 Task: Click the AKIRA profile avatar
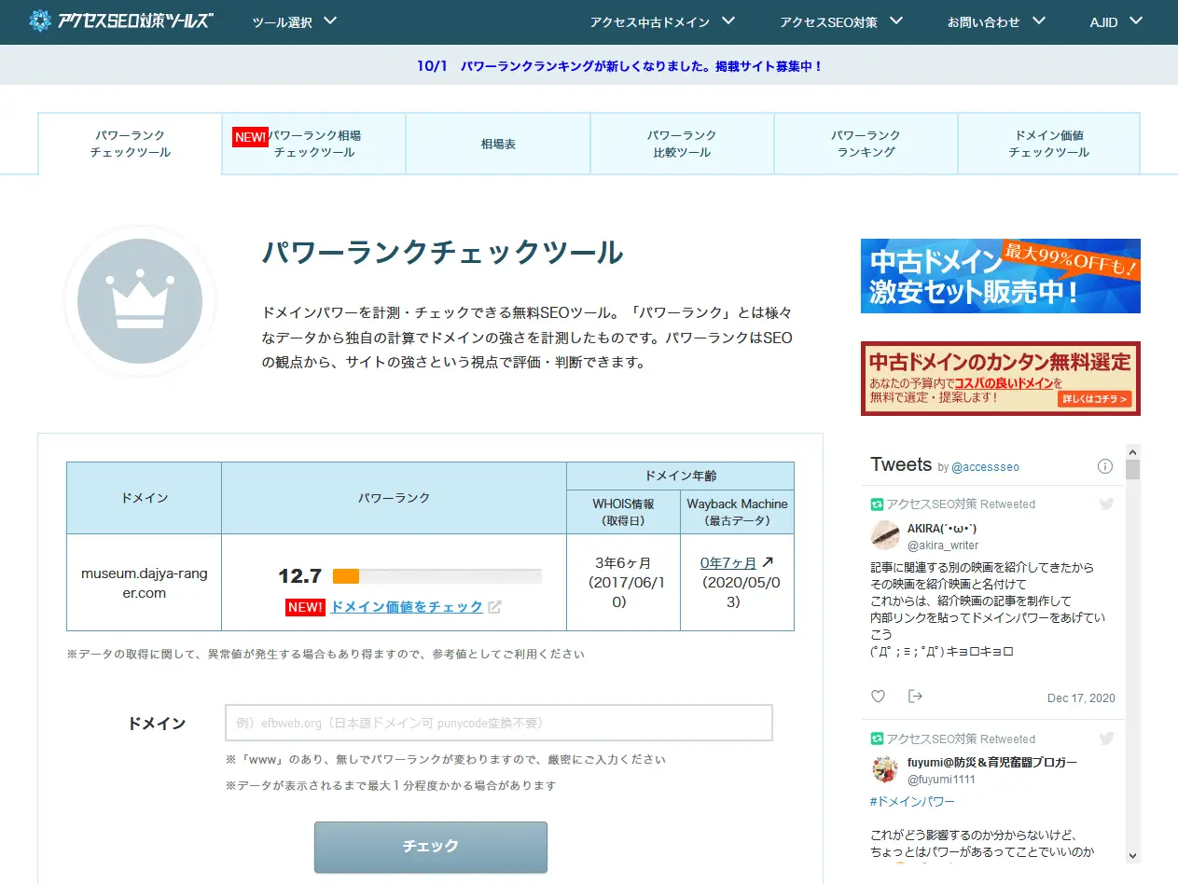[x=885, y=535]
